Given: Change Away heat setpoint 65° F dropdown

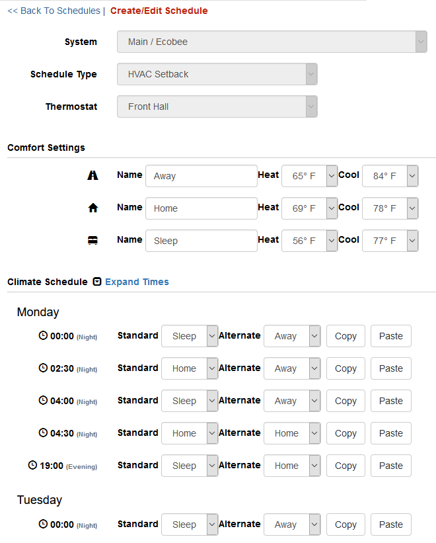Looking at the screenshot, I should click(309, 176).
